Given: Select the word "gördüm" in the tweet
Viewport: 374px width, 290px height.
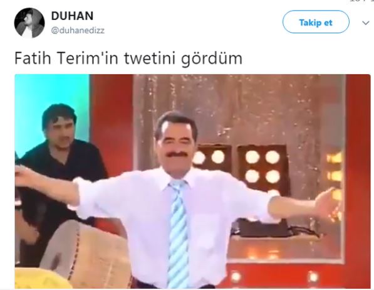Looking at the screenshot, I should 212,58.
